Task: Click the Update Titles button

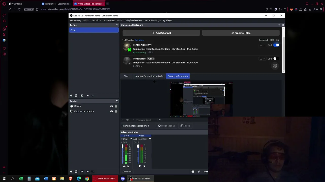Action: [241, 33]
